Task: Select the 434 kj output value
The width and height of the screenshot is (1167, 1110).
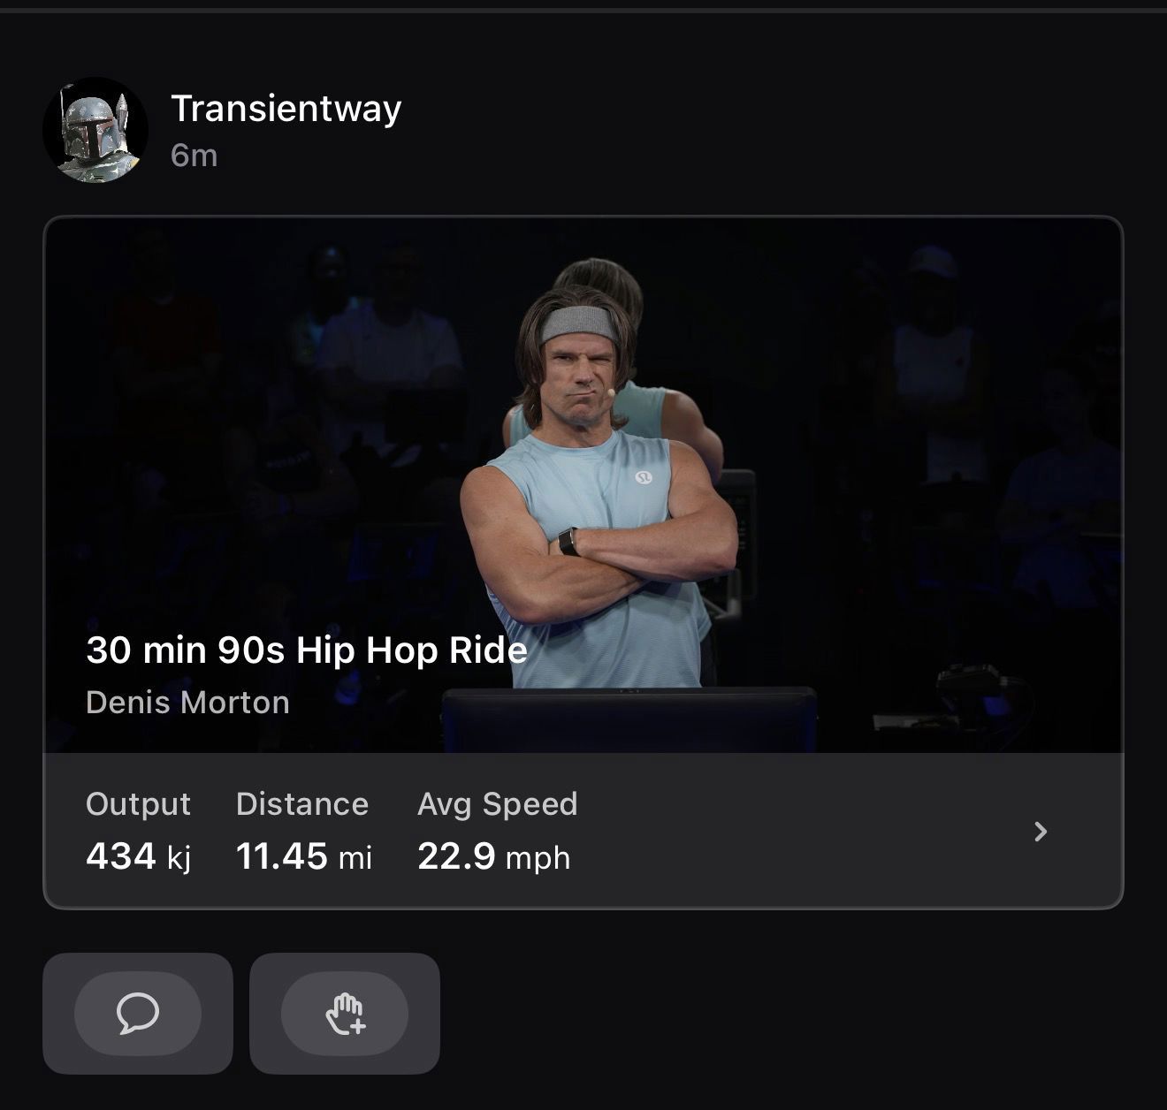Action: 139,856
